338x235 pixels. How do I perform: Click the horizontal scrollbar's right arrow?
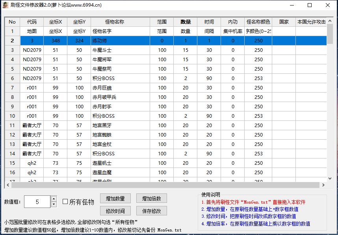(323, 185)
